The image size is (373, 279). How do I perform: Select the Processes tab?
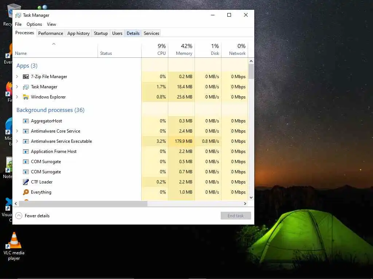(24, 33)
